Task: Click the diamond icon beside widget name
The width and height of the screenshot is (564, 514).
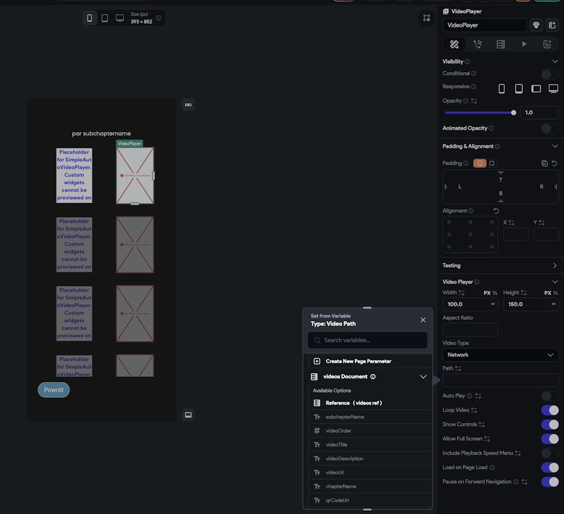Action: click(536, 25)
